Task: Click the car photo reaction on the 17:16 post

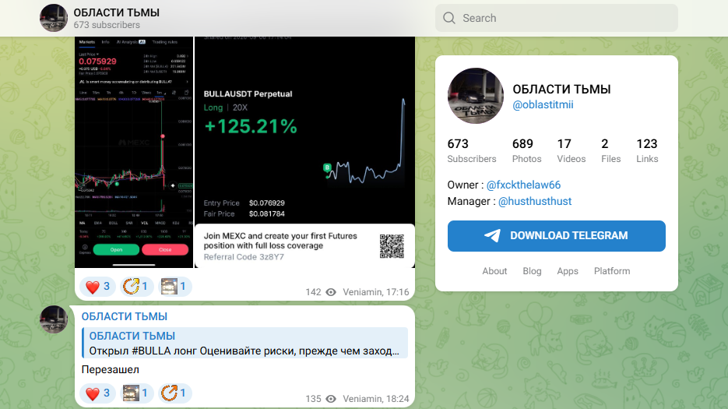Action: 174,287
